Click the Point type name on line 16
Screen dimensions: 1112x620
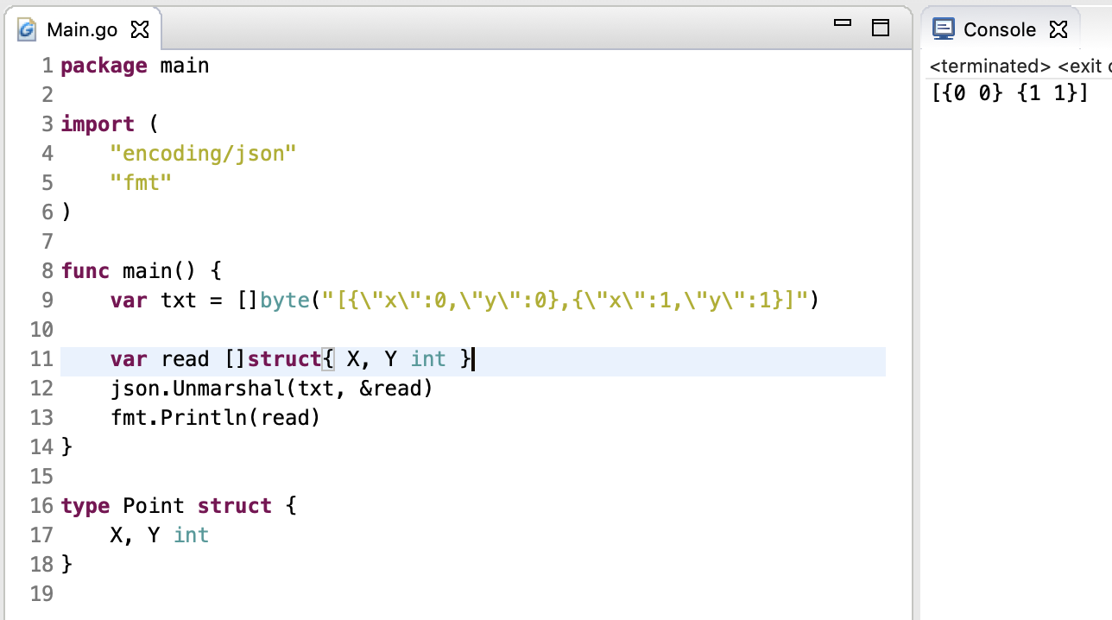pyautogui.click(x=154, y=506)
